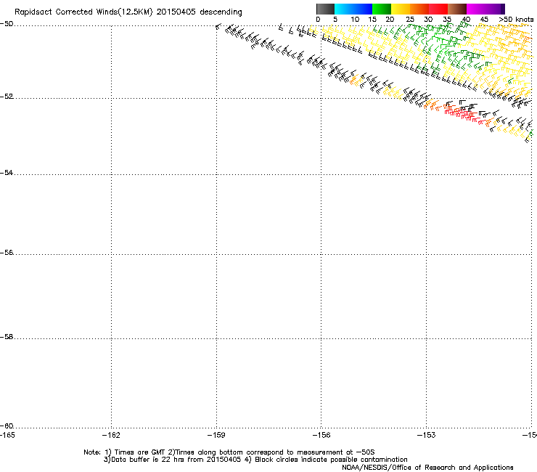
Task: Click the magenta 40-45 knots legend color
Action: tap(476, 9)
